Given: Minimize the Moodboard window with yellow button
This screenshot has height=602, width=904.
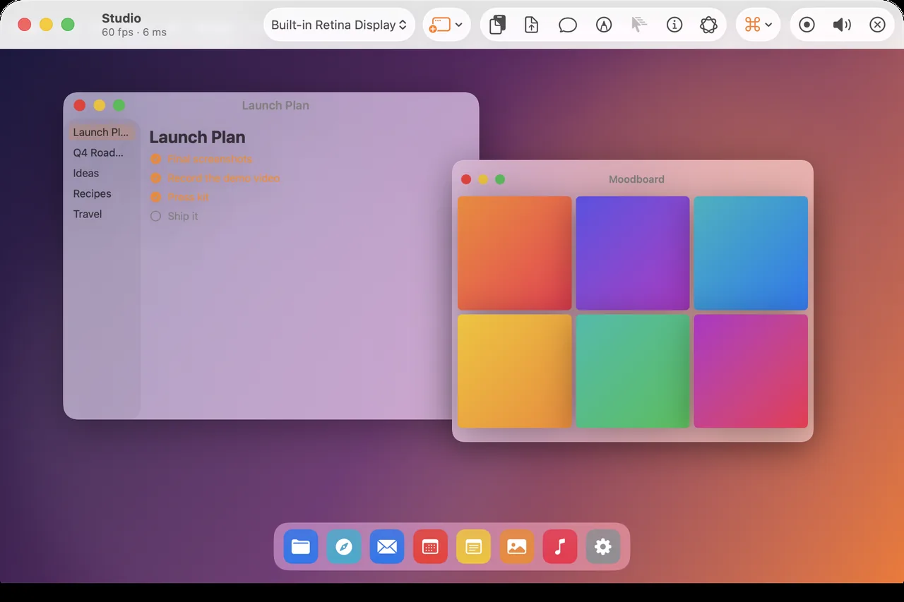Looking at the screenshot, I should point(483,179).
